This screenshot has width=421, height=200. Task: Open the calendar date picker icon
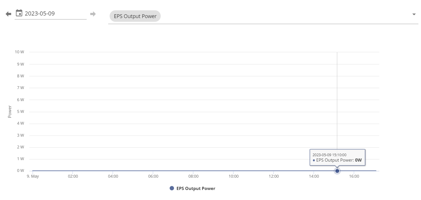[19, 13]
